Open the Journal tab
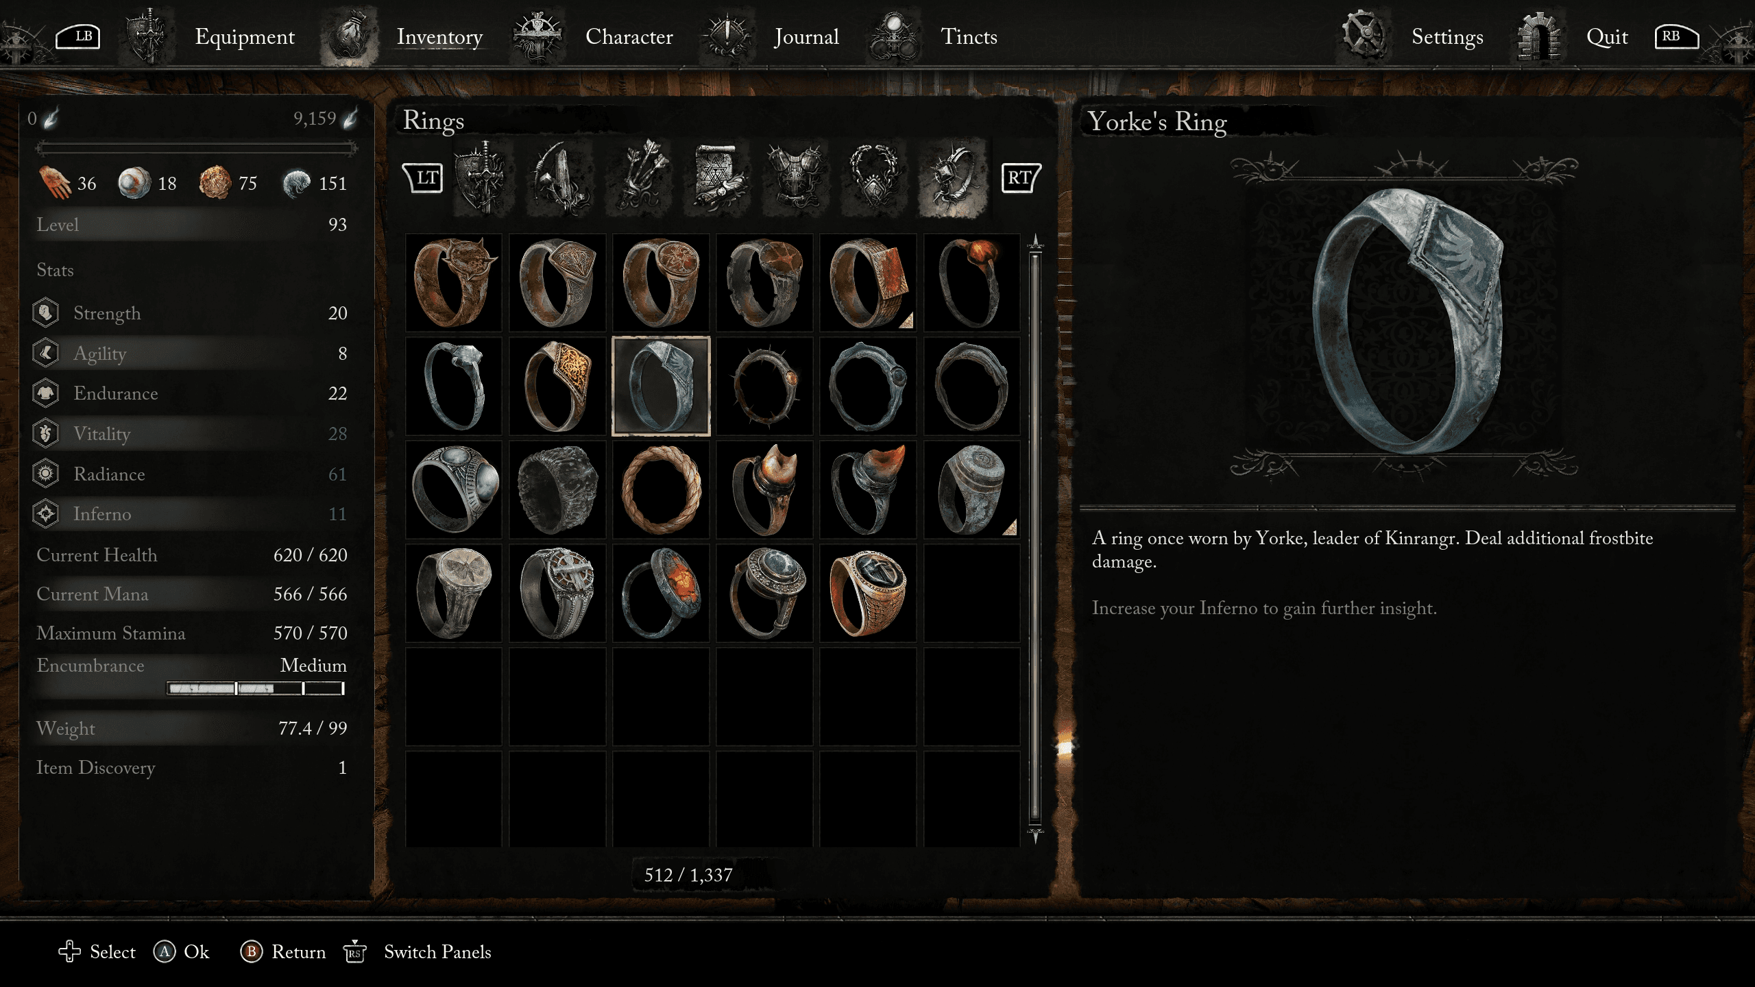 pyautogui.click(x=806, y=36)
